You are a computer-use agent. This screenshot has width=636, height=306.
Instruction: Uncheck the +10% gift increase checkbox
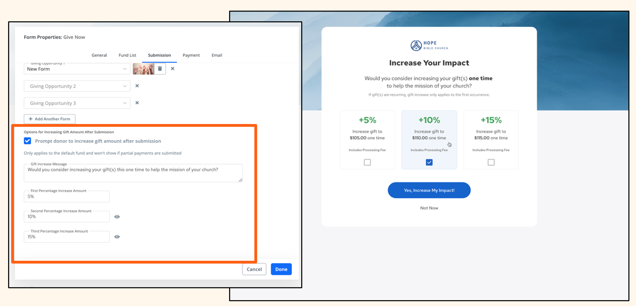[x=429, y=162]
